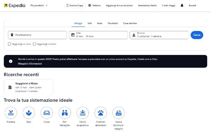211x132 pixels.
Task: Open recent search Soggiorni a Nizza card
Action: point(28,87)
